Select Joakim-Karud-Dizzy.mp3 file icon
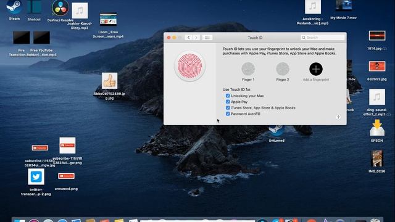 click(x=80, y=10)
